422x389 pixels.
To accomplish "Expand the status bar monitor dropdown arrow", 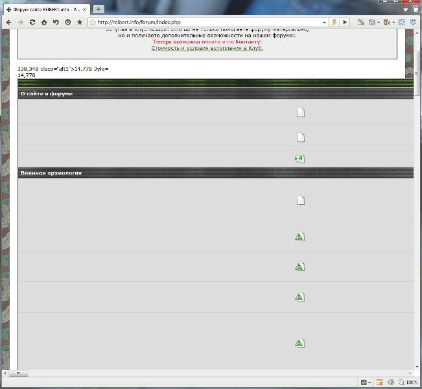I will (369, 383).
